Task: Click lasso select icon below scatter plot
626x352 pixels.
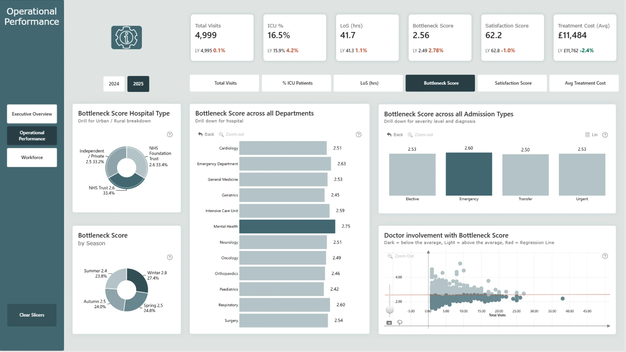Action: coord(400,322)
